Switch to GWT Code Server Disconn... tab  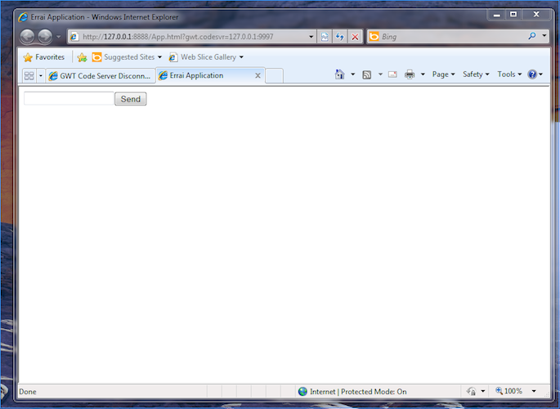point(101,76)
